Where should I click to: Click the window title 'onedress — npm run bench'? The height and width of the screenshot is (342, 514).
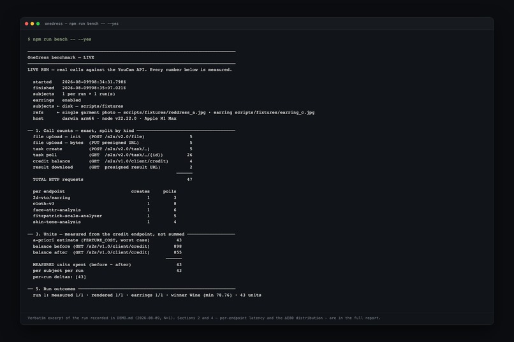click(82, 24)
